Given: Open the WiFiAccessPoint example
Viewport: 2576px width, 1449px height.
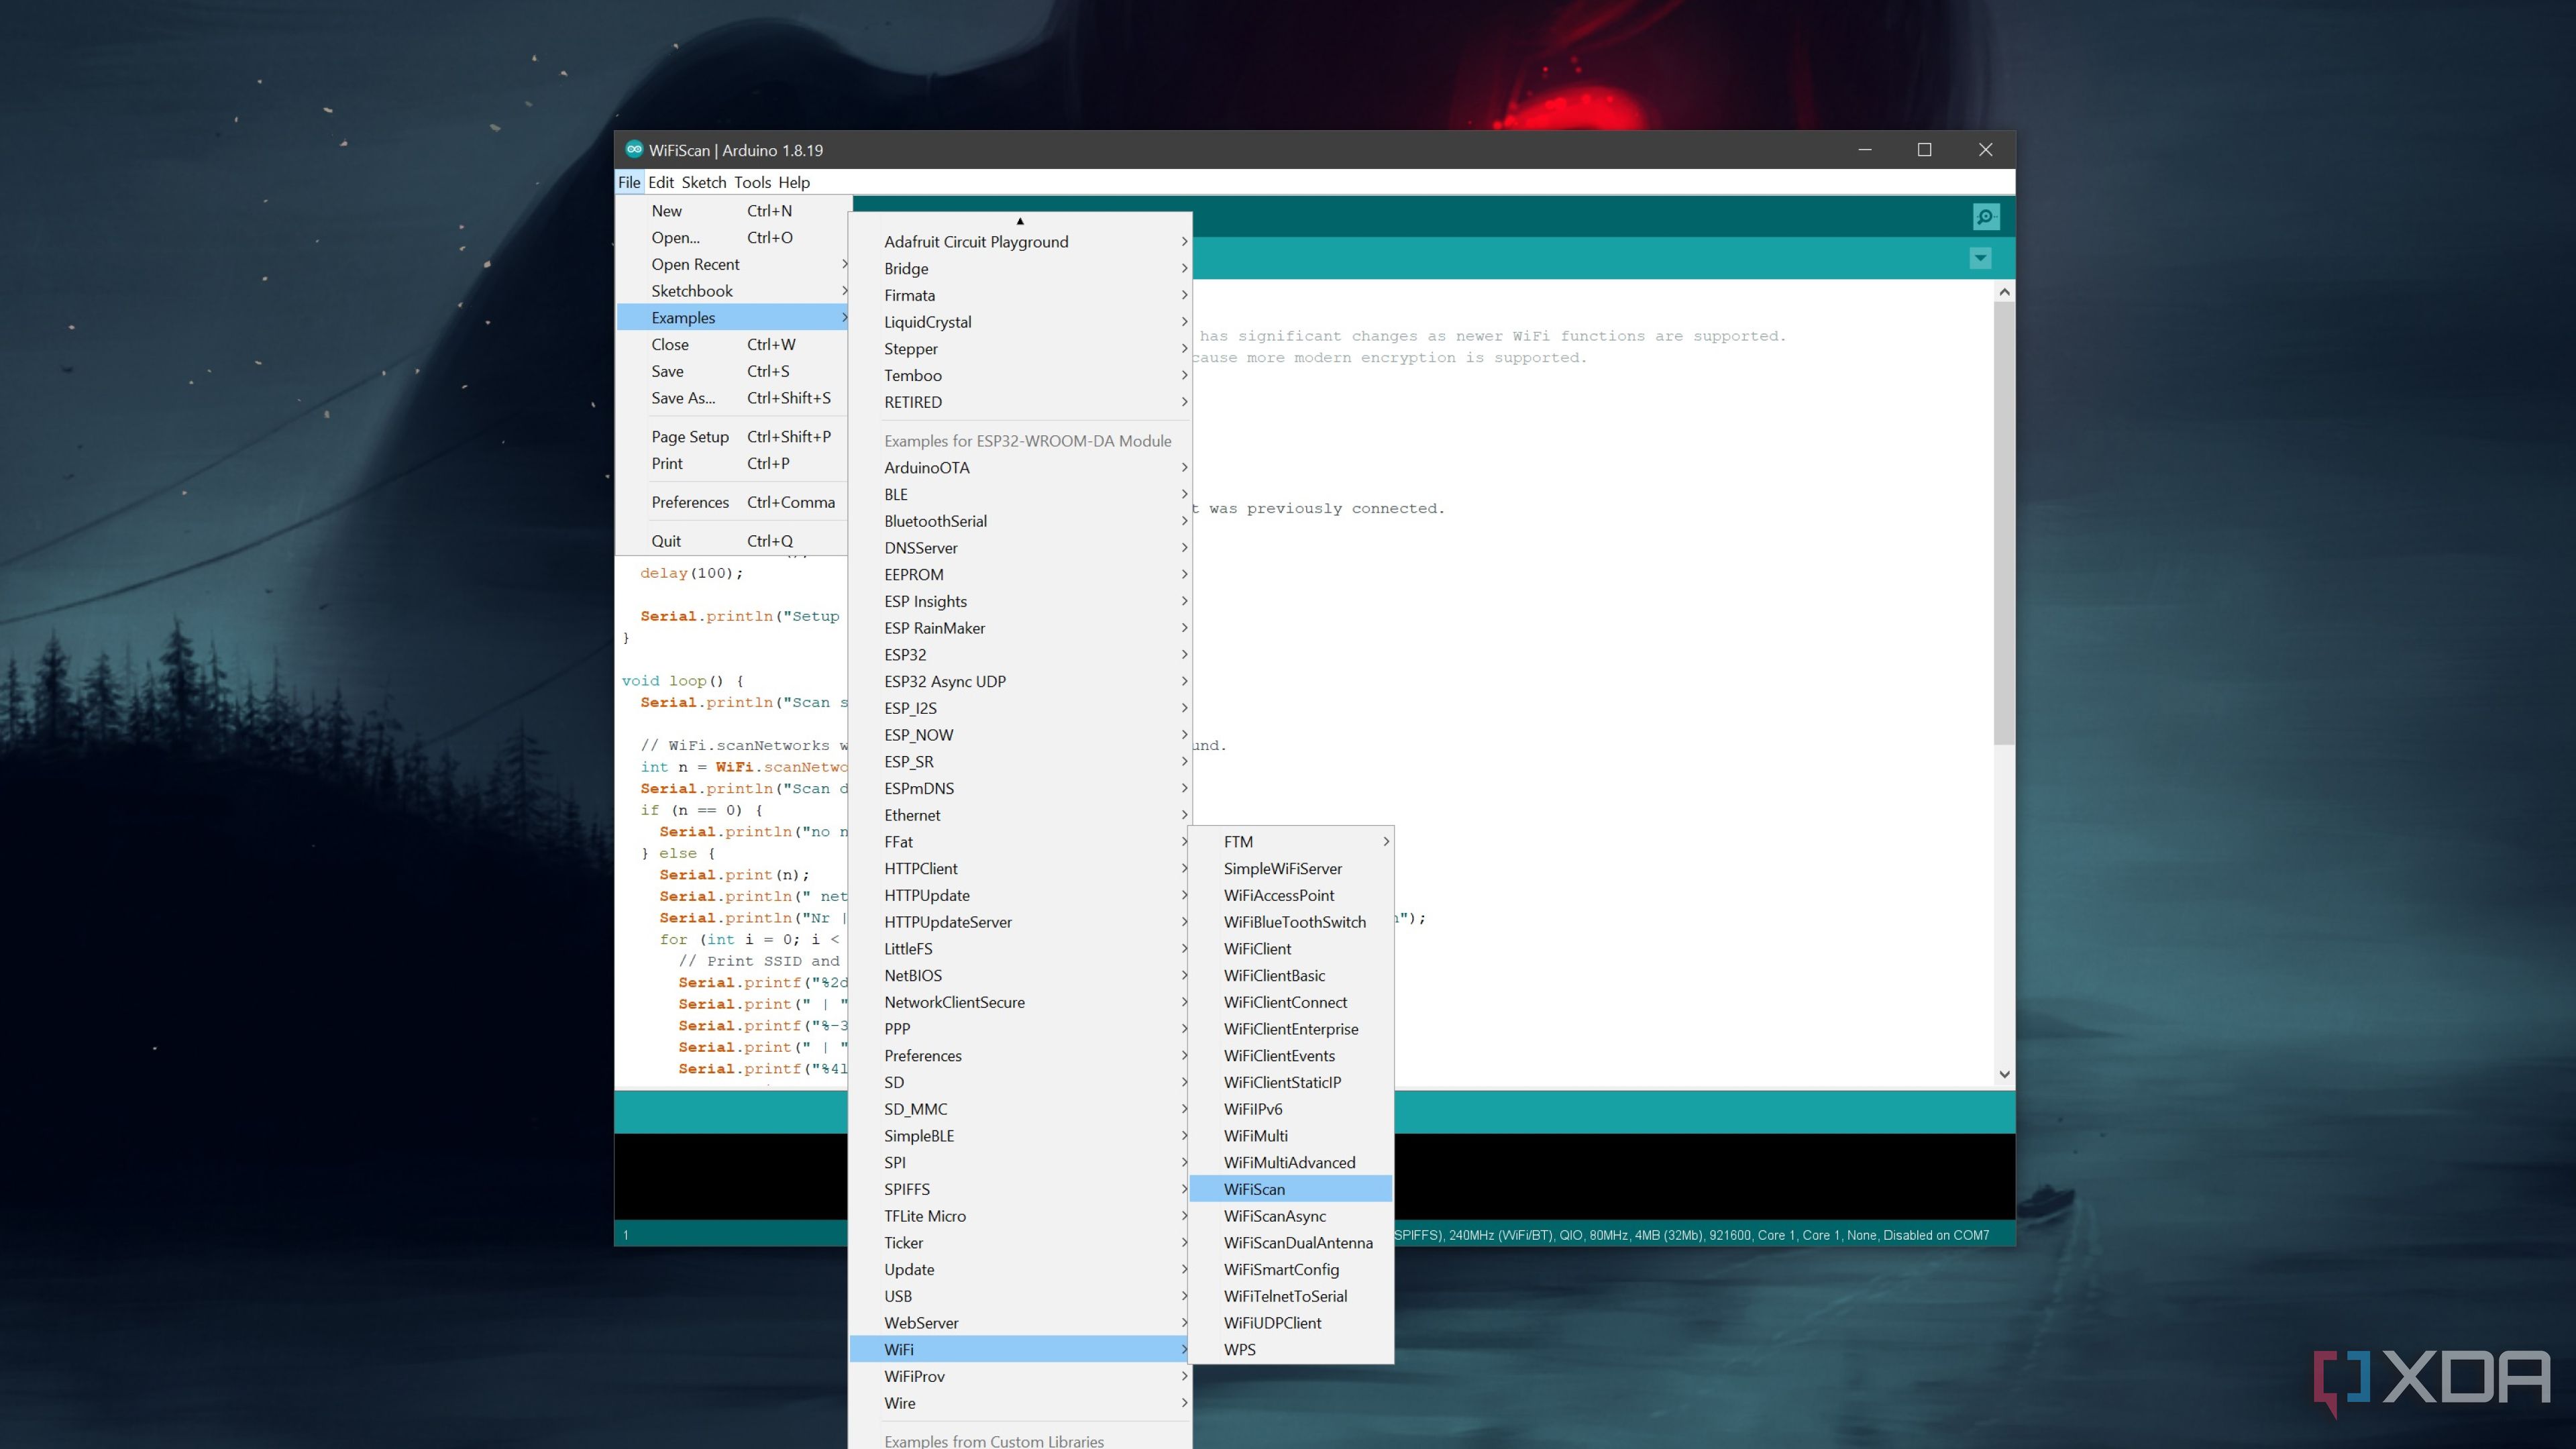Looking at the screenshot, I should (x=1291, y=896).
